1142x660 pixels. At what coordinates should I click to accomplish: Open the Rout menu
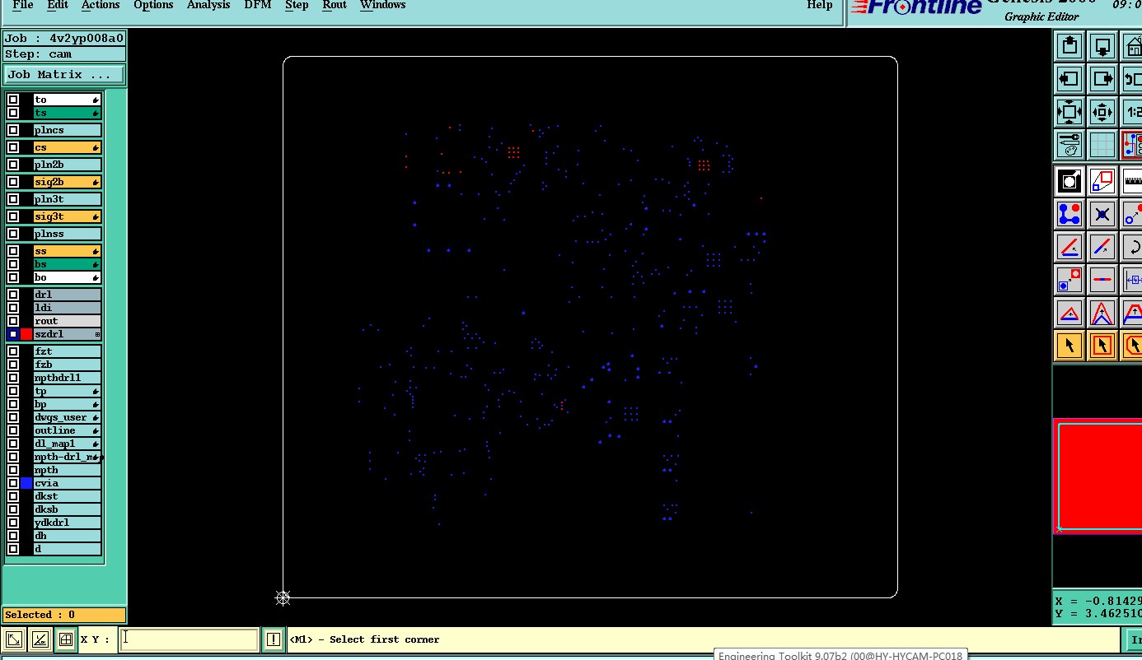click(335, 5)
